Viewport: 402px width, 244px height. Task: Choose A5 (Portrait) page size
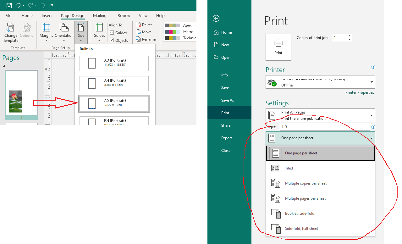click(114, 104)
